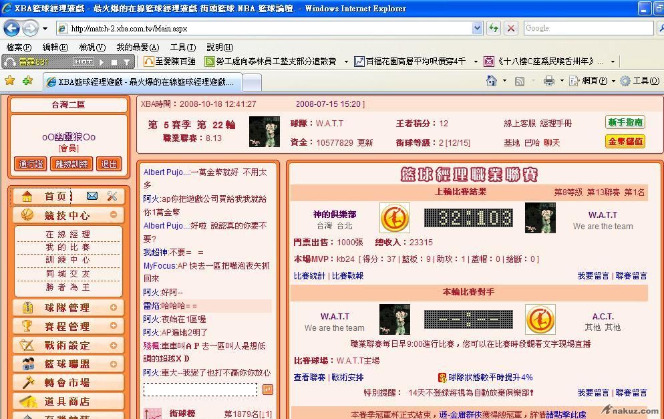Expand the 球隊管理 menu section
The height and width of the screenshot is (419, 664).
(114, 308)
